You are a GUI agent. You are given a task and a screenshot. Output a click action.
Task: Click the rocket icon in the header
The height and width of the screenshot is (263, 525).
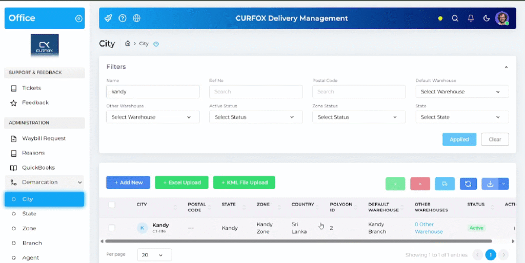(x=108, y=18)
